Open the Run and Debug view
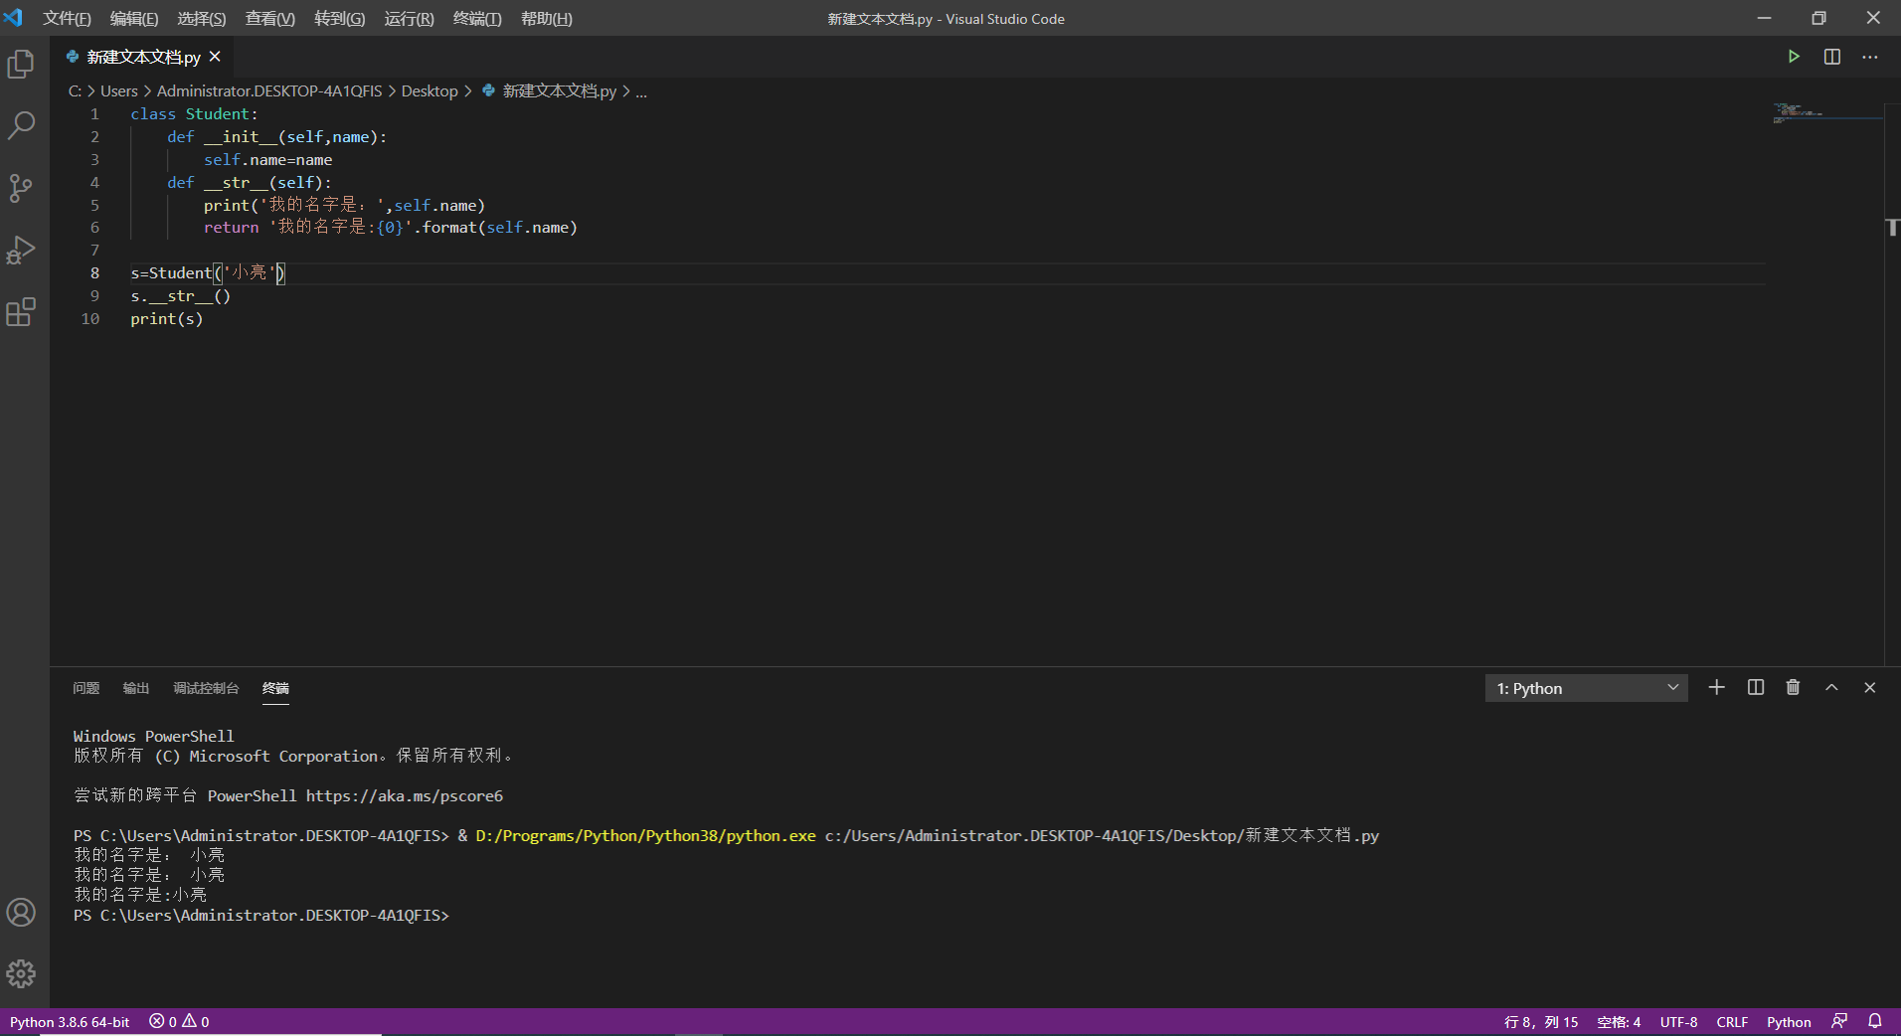Viewport: 1901px width, 1036px height. tap(21, 250)
